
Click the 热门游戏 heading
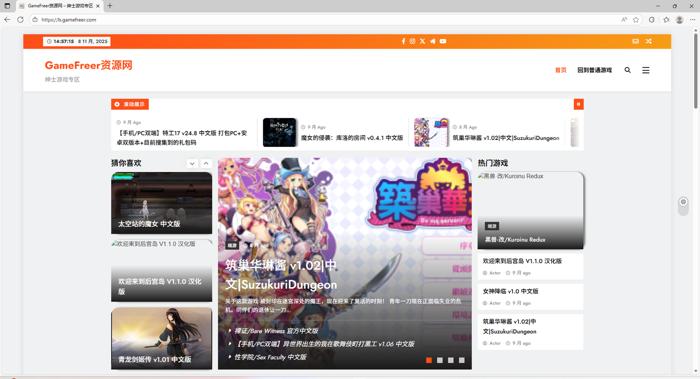tap(493, 163)
